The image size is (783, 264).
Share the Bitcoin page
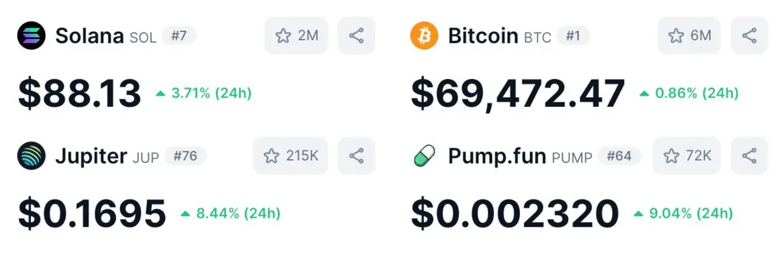click(x=749, y=35)
